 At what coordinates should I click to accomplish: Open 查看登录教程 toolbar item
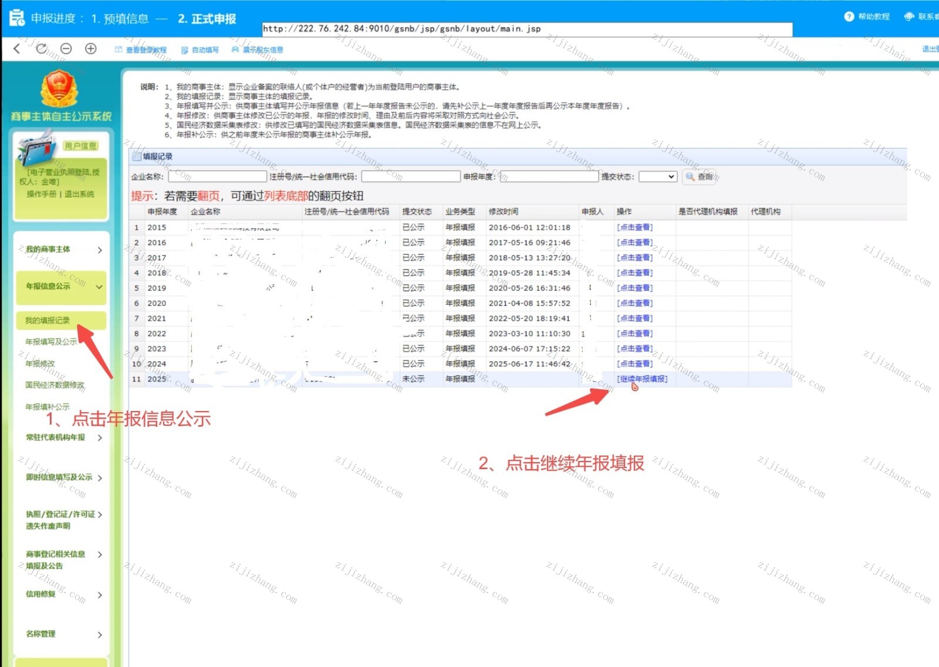(141, 50)
